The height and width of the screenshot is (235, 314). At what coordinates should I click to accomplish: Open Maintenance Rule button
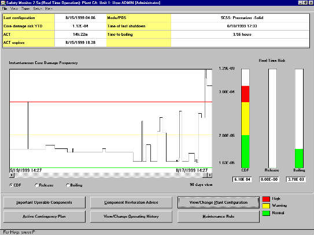tap(219, 217)
